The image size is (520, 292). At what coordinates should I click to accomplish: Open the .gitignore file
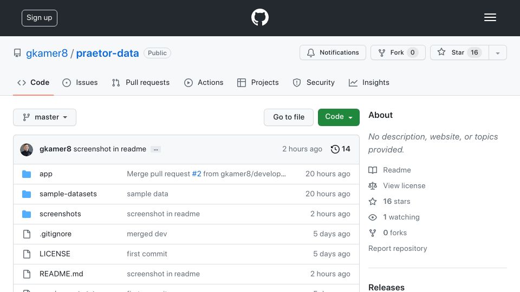(55, 234)
